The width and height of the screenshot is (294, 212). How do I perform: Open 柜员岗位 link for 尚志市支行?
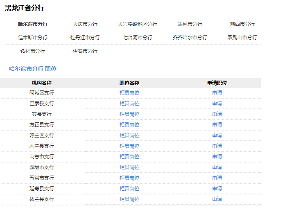[129, 157]
